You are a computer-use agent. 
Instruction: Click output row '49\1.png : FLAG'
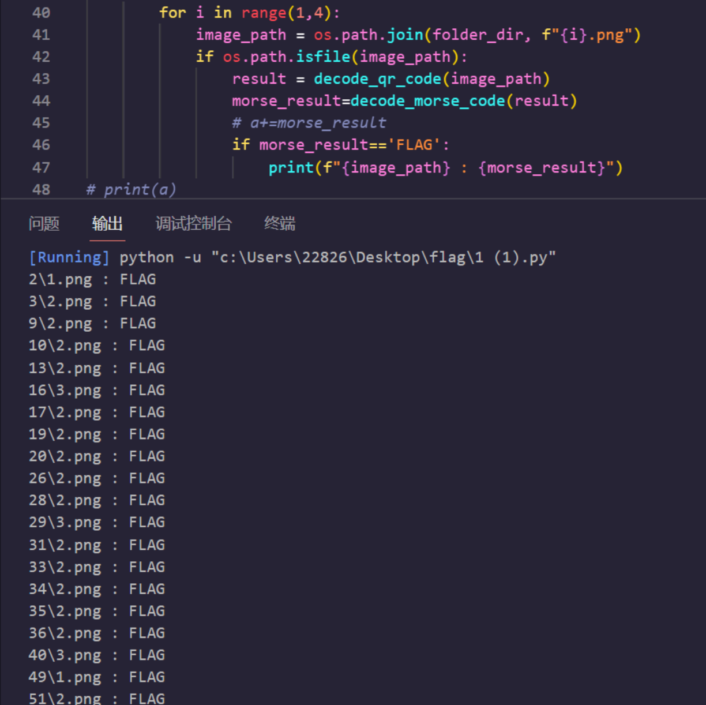tap(97, 677)
